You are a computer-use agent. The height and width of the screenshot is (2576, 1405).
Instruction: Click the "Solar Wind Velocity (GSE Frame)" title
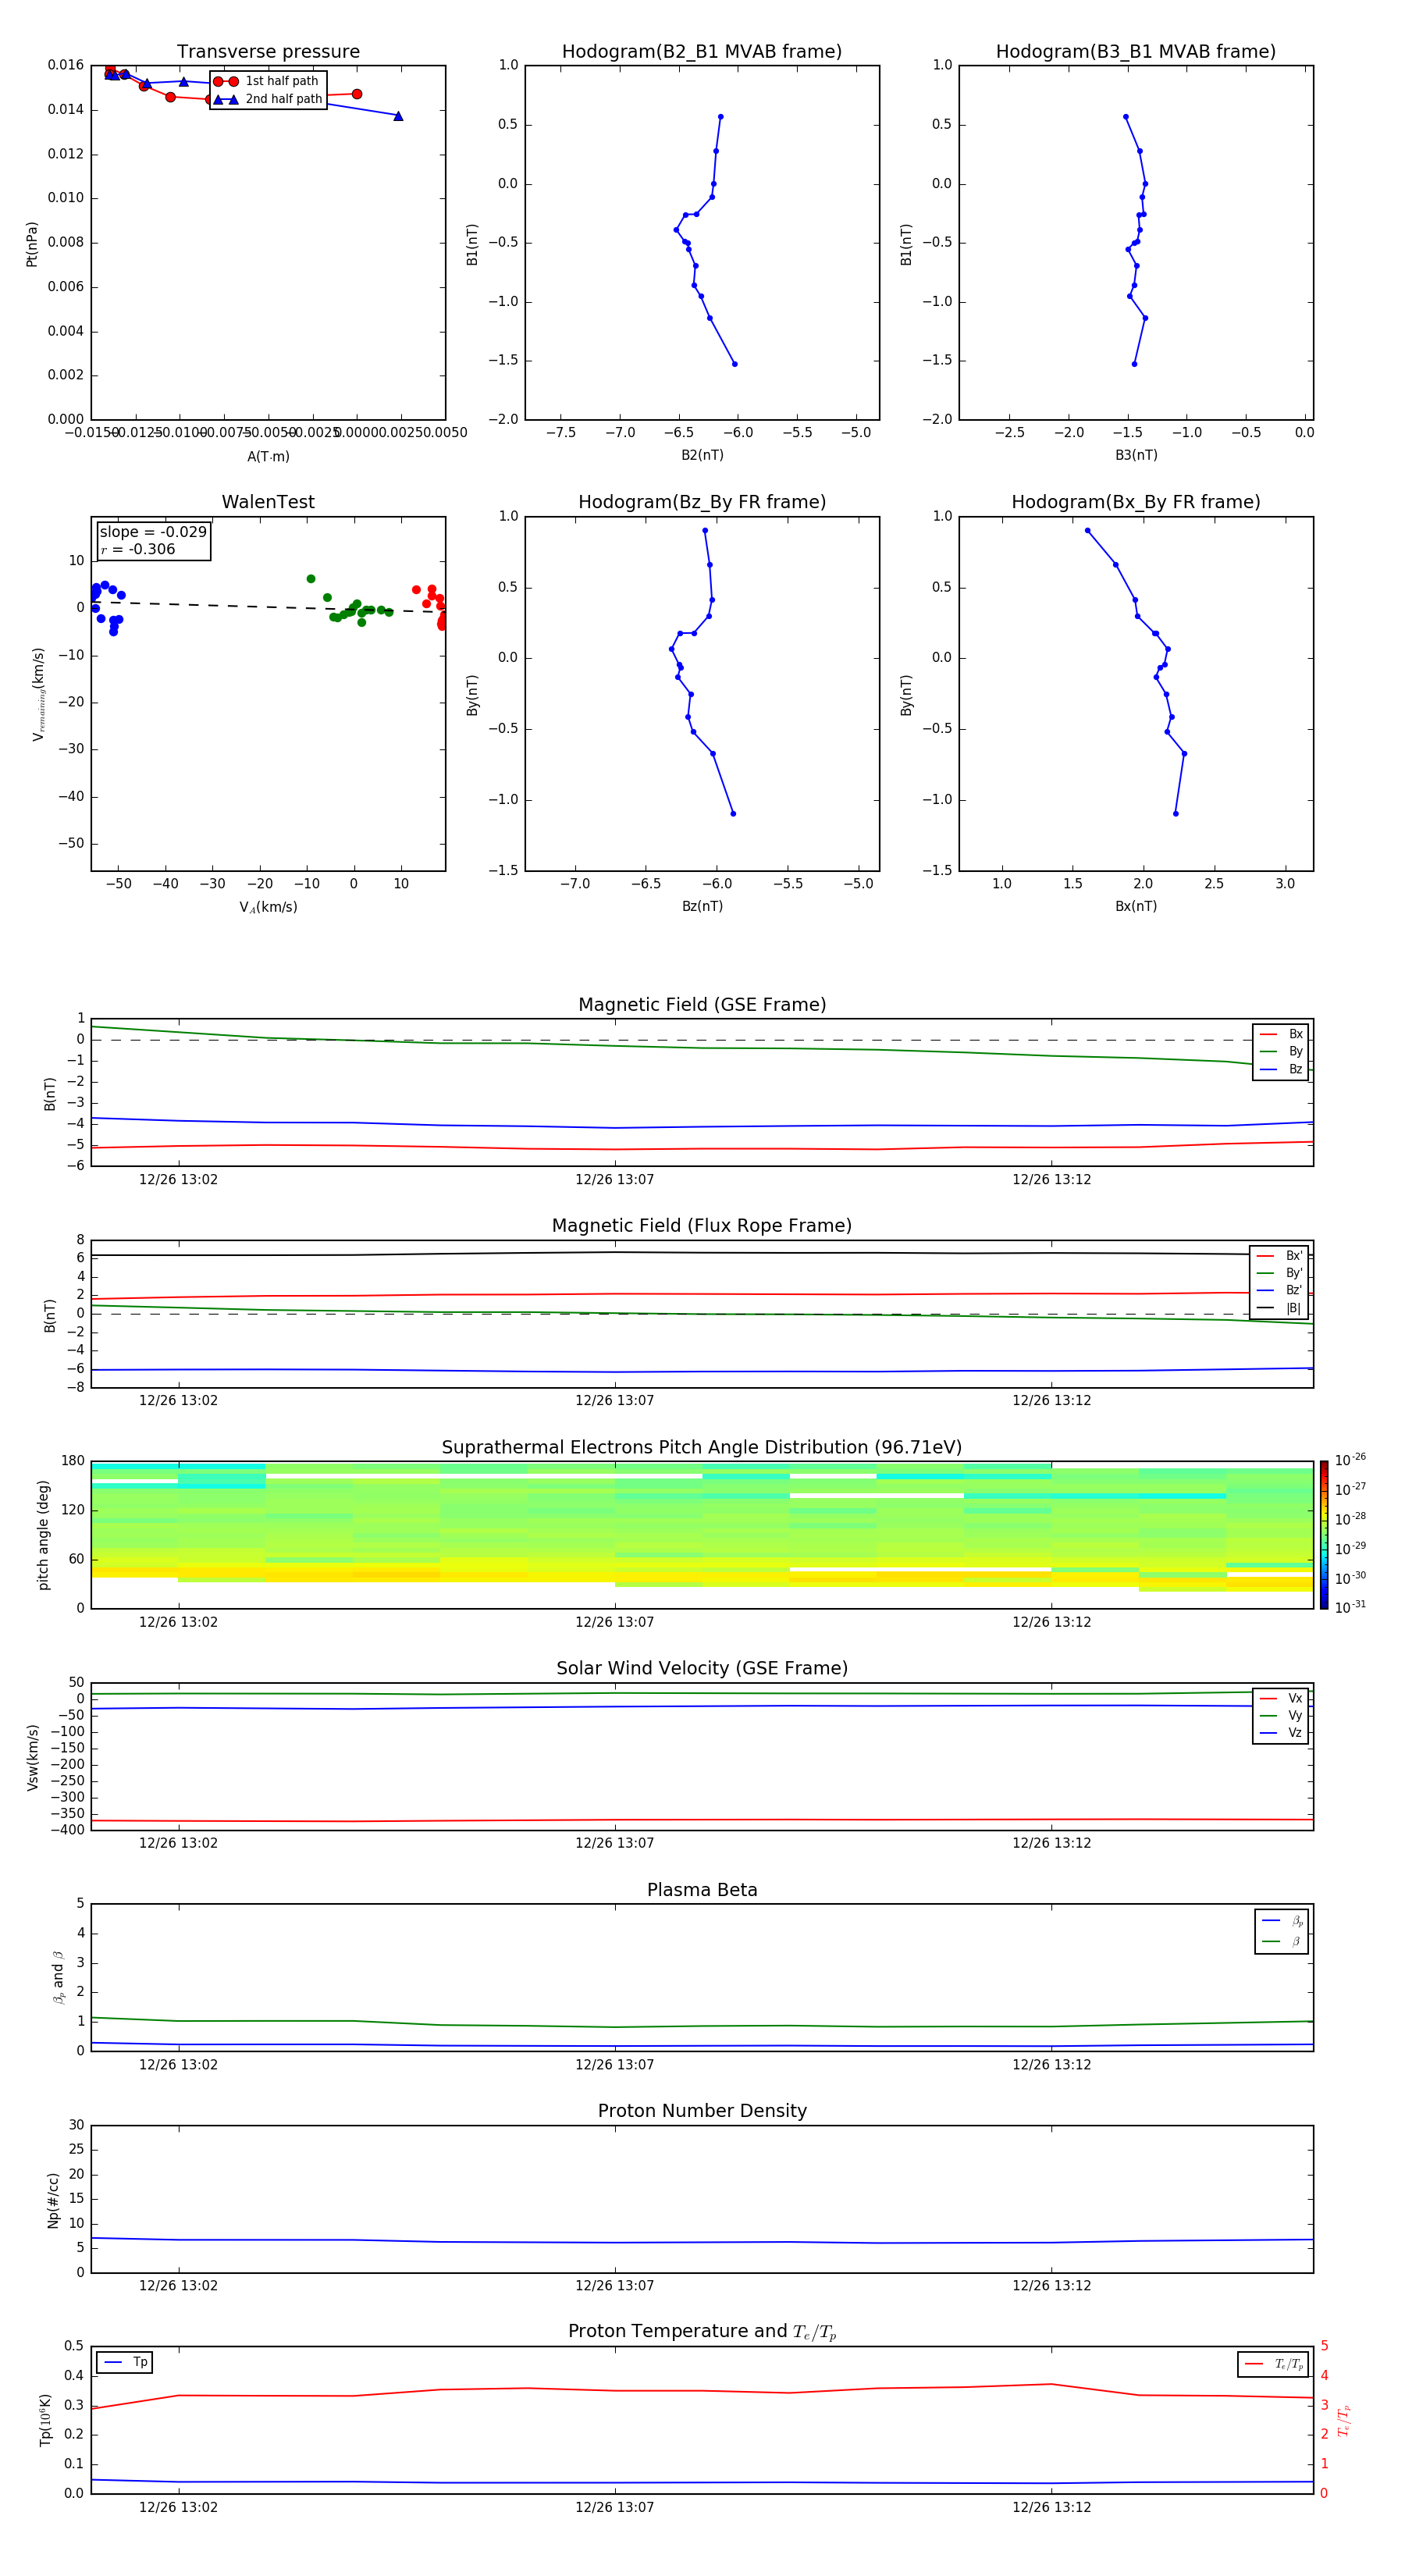pos(702,1668)
